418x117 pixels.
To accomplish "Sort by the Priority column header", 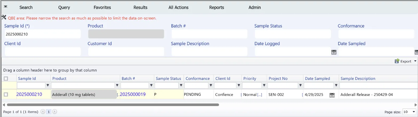I will 250,79.
